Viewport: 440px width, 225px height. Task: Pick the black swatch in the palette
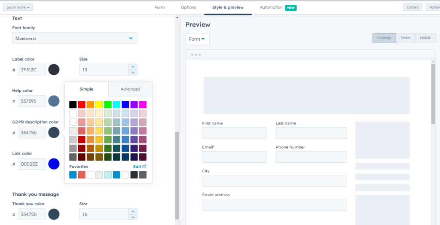73,105
